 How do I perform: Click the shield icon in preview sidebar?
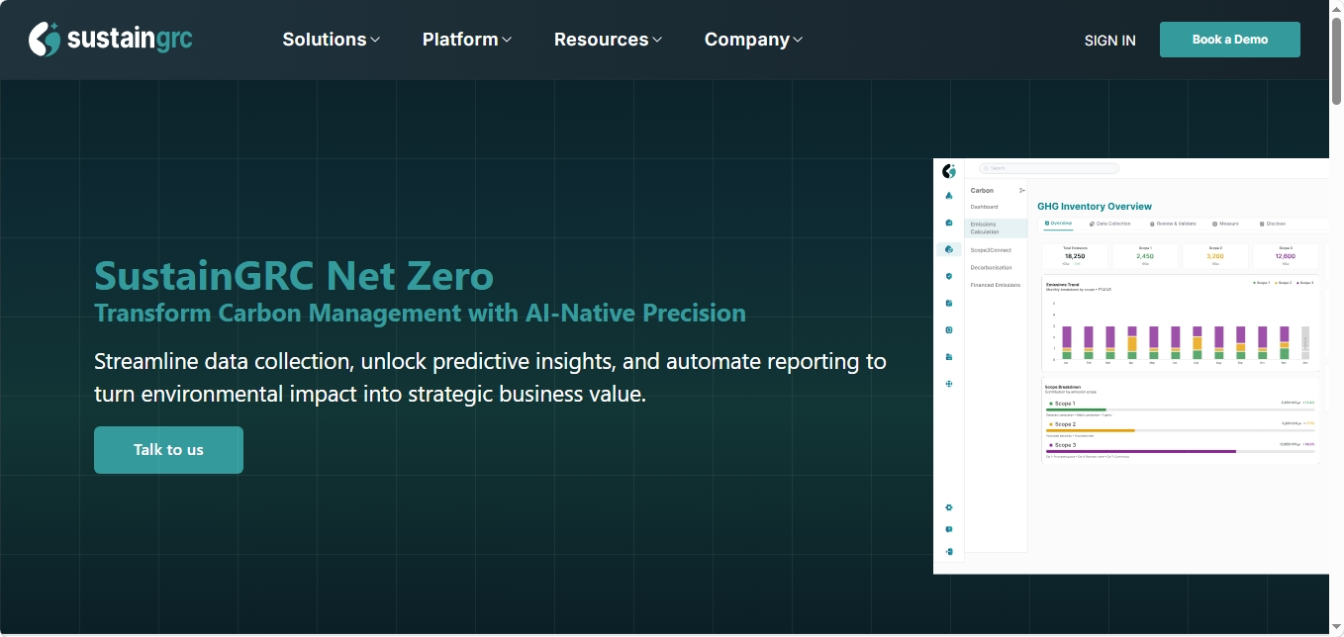click(949, 276)
